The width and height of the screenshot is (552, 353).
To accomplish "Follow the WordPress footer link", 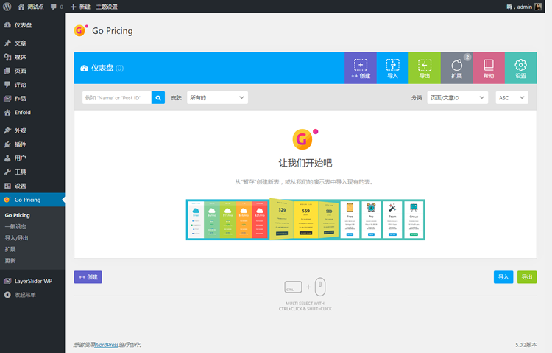I will pyautogui.click(x=106, y=345).
